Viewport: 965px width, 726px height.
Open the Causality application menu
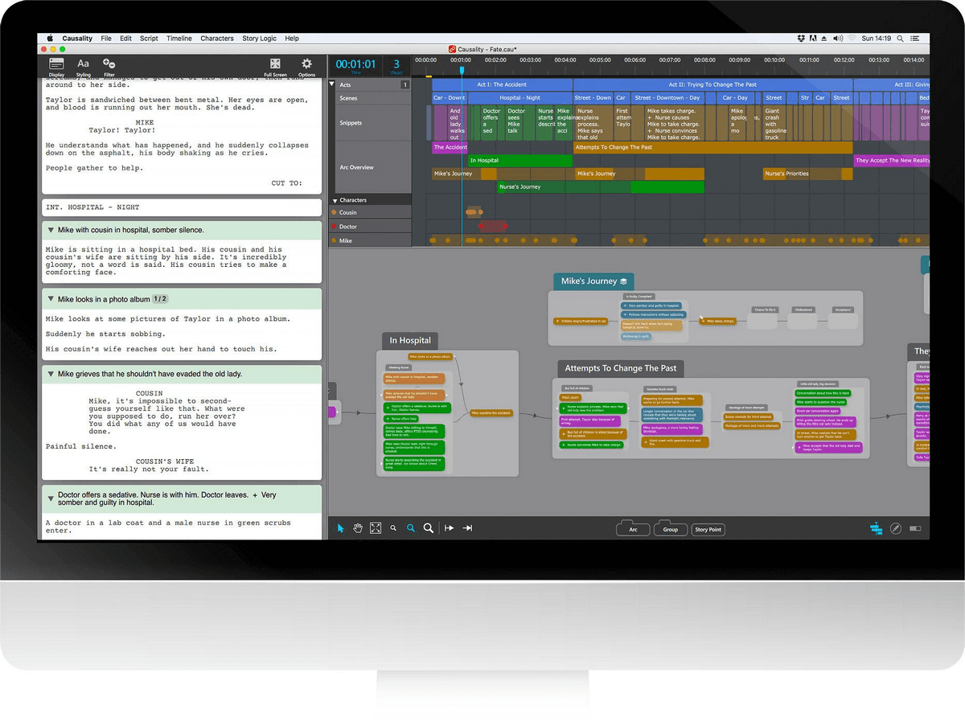click(x=76, y=39)
